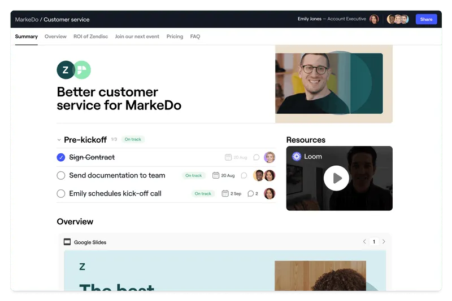Uncheck the Sign Contract task checkbox

coord(61,157)
